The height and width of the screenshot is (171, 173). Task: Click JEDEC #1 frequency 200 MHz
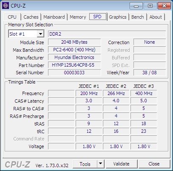point(89,93)
